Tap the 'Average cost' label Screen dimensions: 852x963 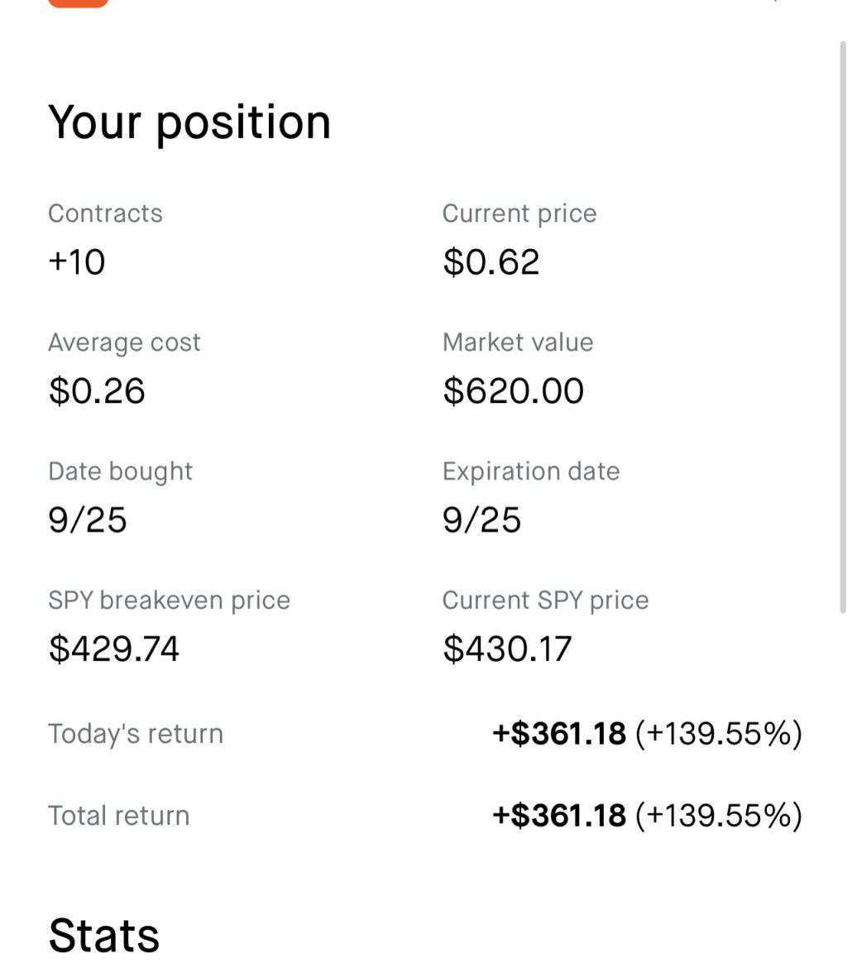click(124, 343)
